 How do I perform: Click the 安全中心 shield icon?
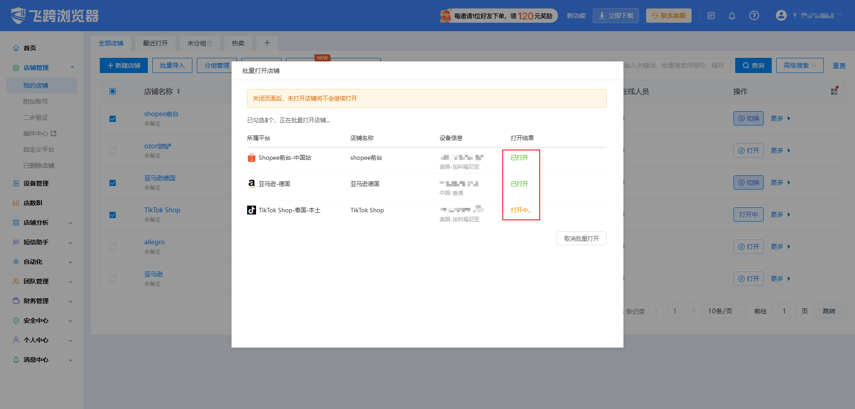tap(16, 320)
